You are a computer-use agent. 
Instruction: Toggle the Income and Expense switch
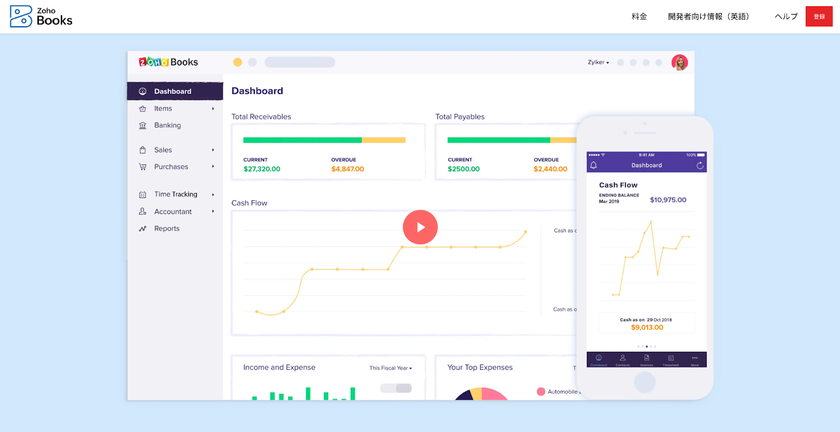pos(396,388)
